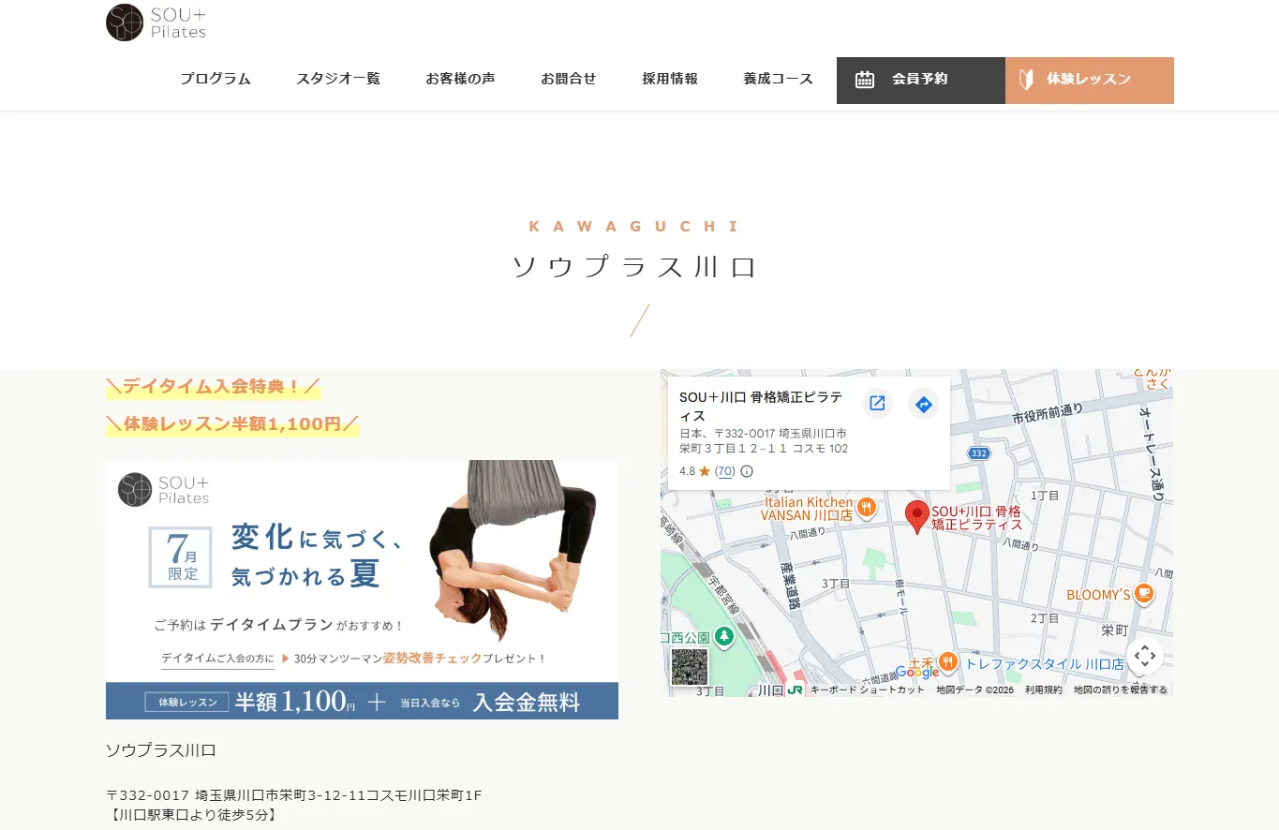
Task: Click the 川口西公園 park tree marker
Action: [723, 637]
